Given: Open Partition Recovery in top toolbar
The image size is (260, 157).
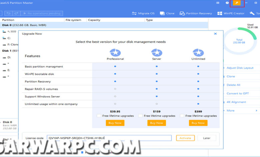Looking at the screenshot, I should pos(196,13).
